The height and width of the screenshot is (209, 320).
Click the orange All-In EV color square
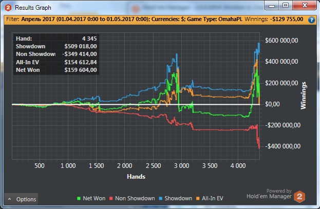coord(198,198)
